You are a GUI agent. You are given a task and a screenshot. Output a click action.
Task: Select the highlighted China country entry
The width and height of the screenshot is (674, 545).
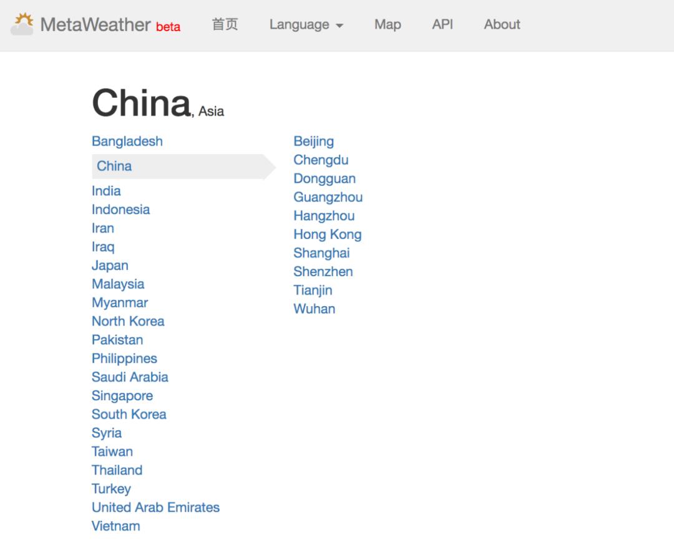pos(184,166)
